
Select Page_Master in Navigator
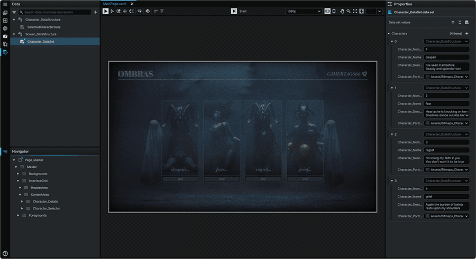pos(34,160)
